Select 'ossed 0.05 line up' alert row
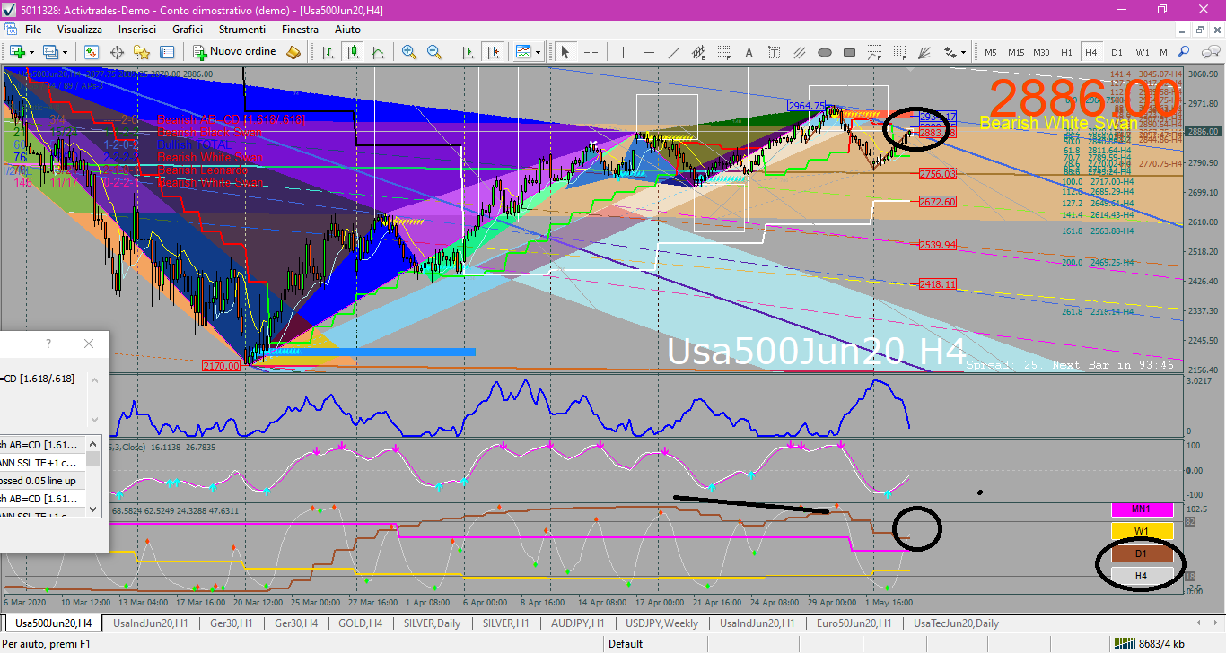This screenshot has height=653, width=1226. point(42,480)
